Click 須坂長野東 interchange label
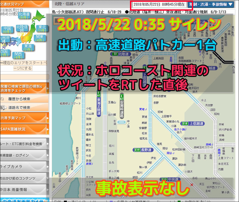Viewport: 239px width, 202px height. tap(160, 96)
